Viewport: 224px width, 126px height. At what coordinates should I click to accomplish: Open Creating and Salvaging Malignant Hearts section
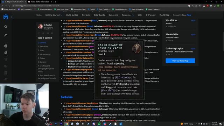pyautogui.click(x=46, y=69)
